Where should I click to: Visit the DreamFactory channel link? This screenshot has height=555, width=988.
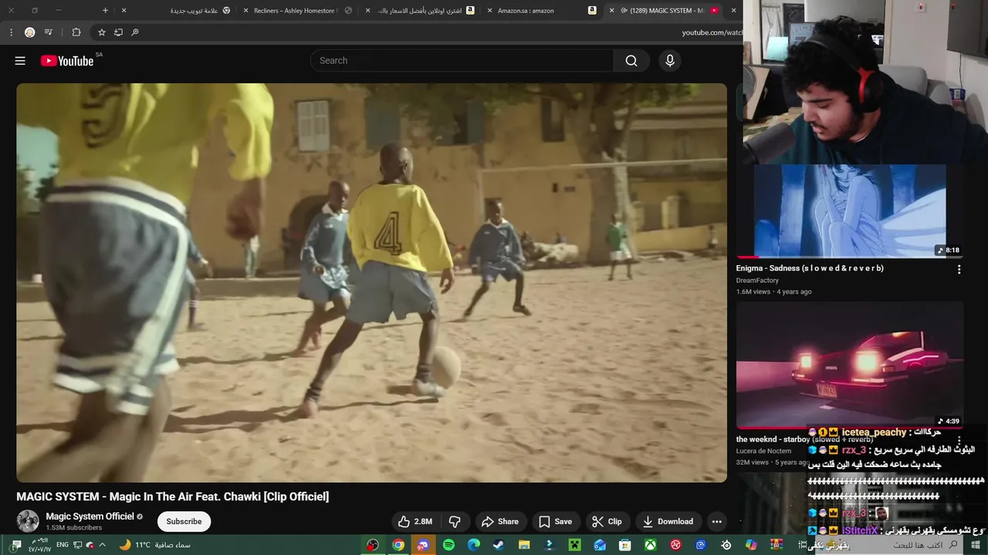coord(757,281)
